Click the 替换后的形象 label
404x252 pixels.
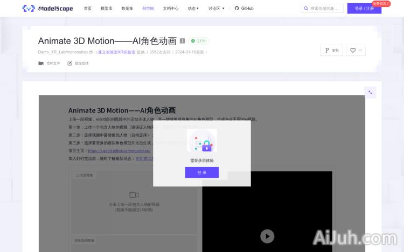coord(84,240)
